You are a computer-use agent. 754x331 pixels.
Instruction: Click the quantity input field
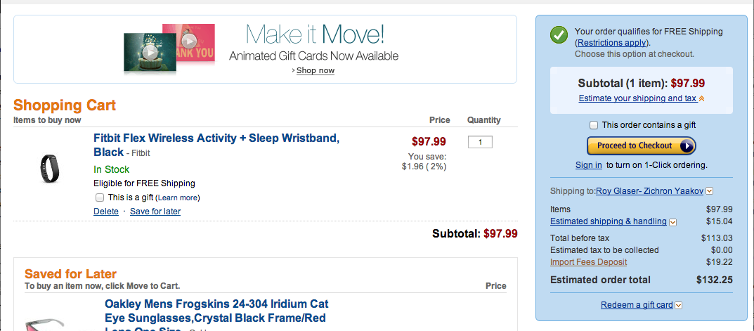(x=480, y=142)
